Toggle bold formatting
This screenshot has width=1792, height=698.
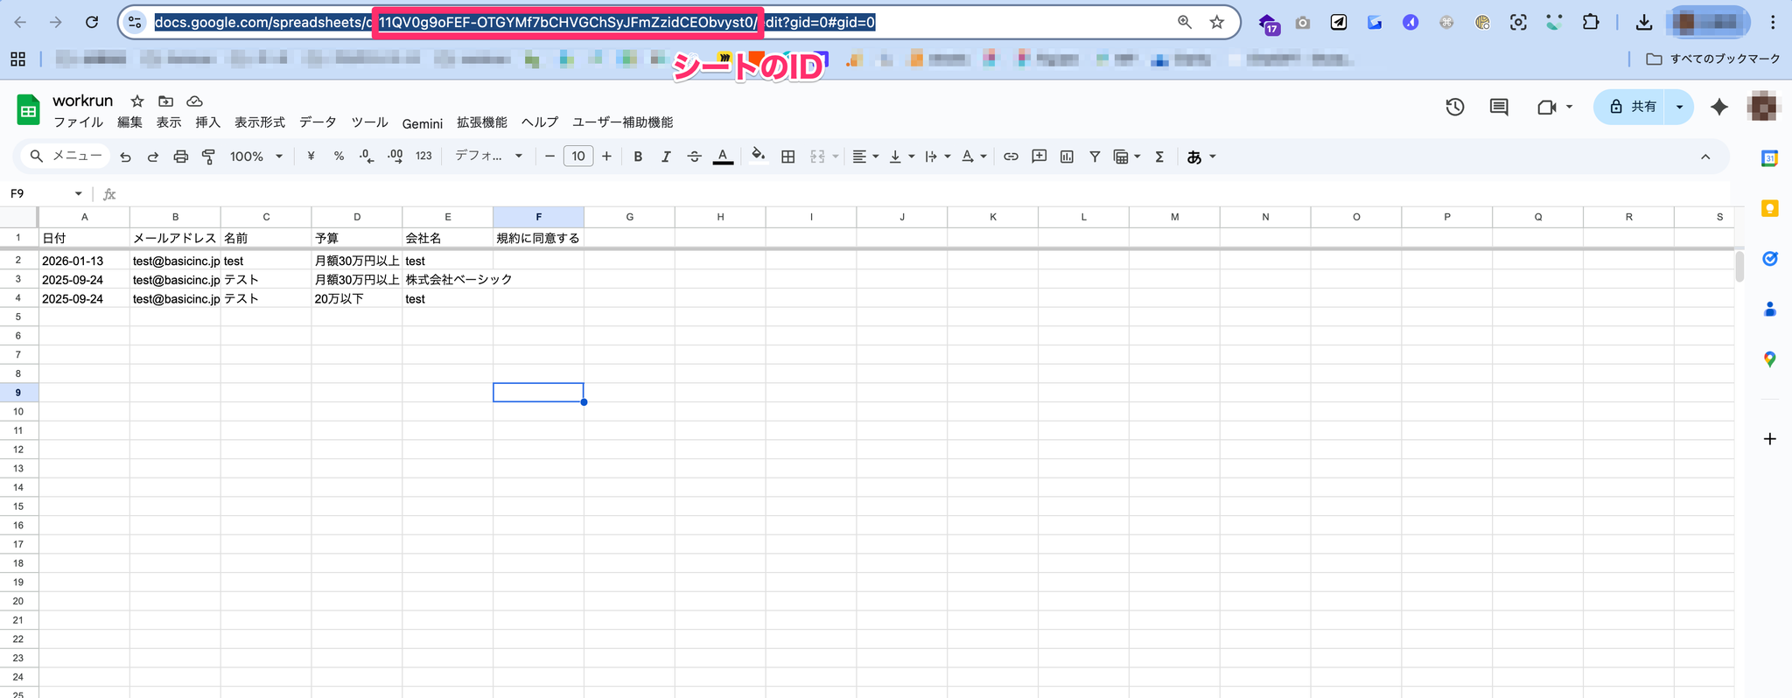tap(638, 157)
